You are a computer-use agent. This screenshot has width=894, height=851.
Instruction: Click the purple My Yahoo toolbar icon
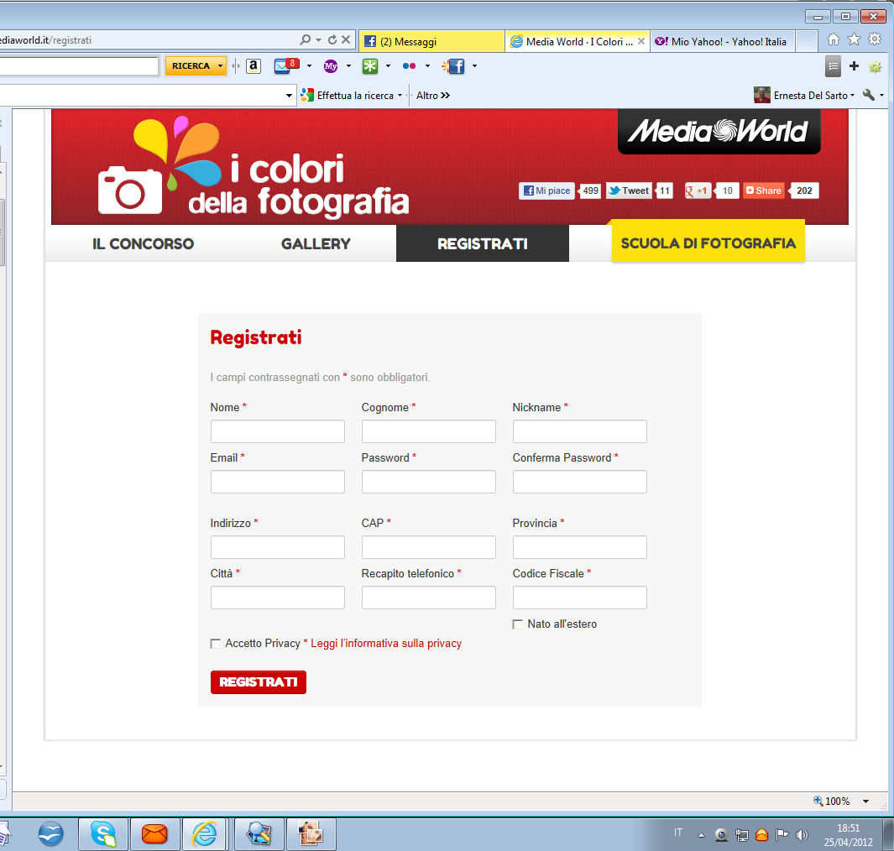pyautogui.click(x=331, y=66)
